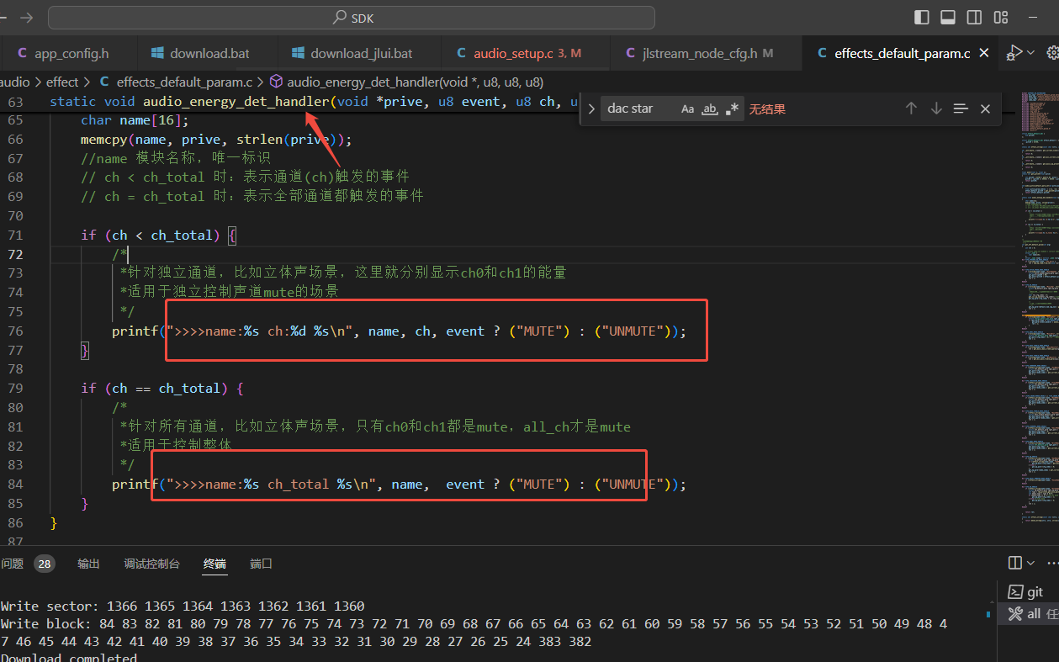Open the 输出 (Output) panel tab

point(88,564)
